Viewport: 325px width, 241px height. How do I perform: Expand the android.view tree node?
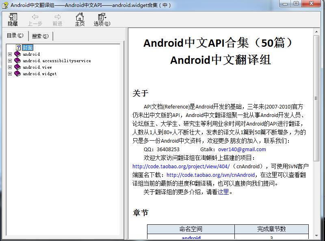click(10, 67)
